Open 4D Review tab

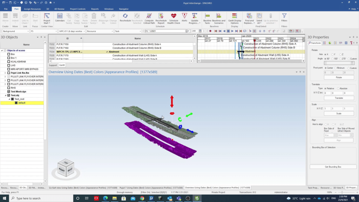coord(59,9)
